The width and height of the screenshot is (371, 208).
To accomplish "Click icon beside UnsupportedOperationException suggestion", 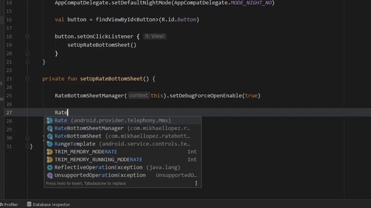I will pos(49,176).
